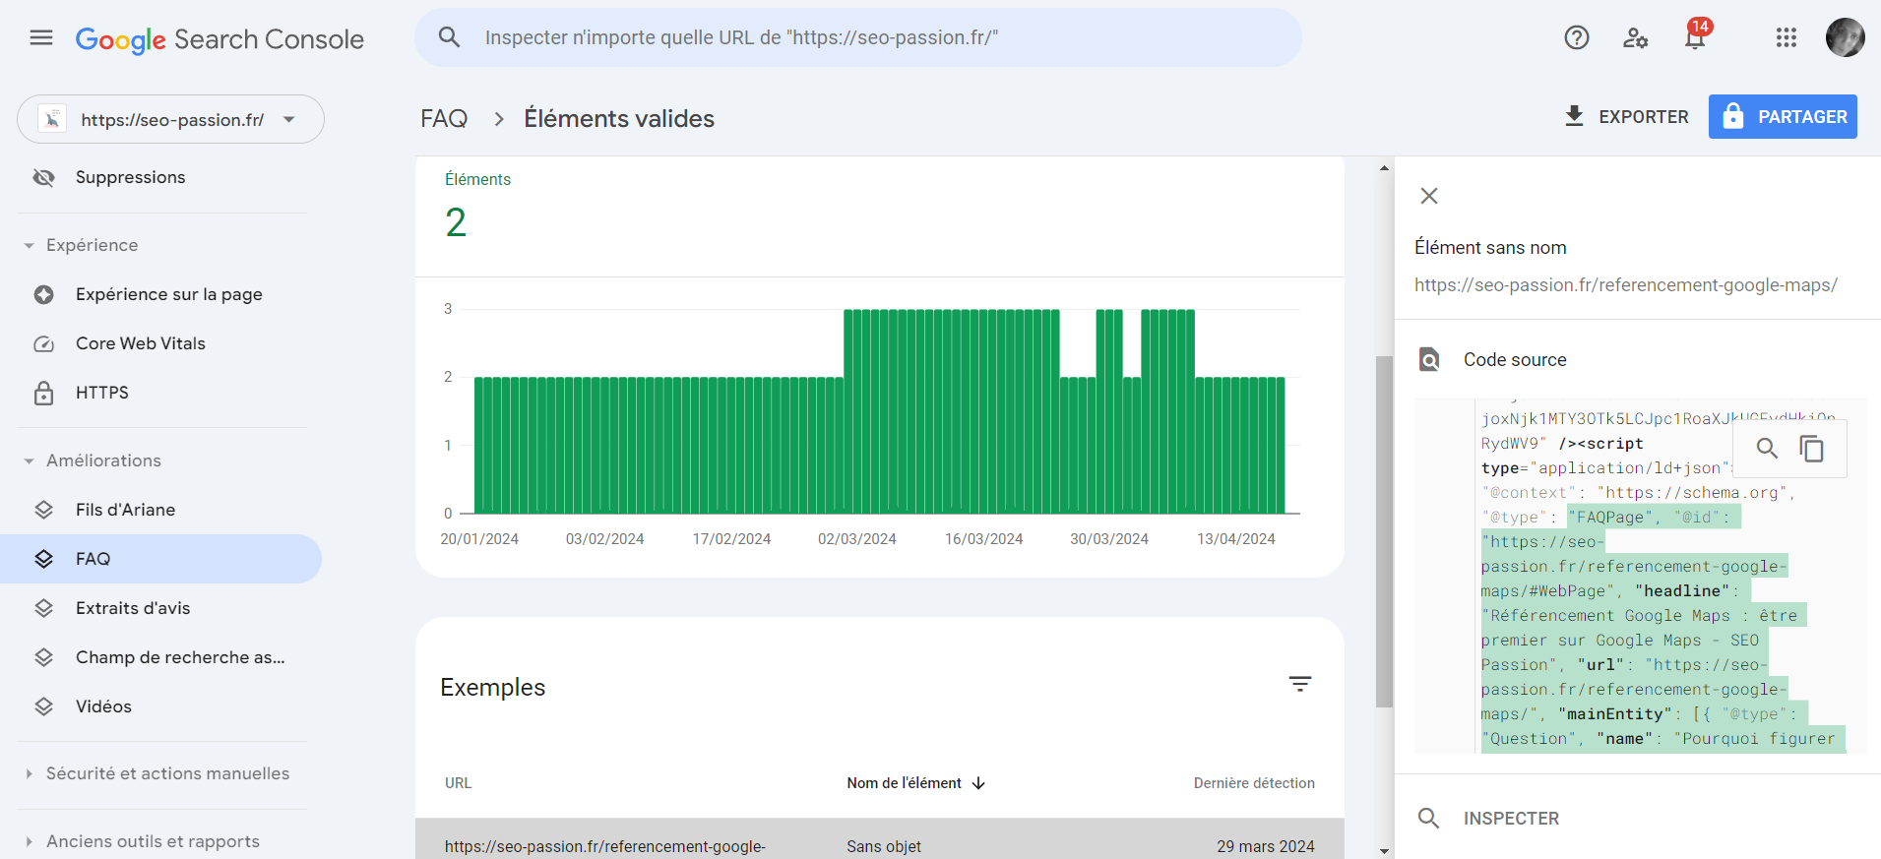Click the PARTAGER share button

[x=1783, y=116]
